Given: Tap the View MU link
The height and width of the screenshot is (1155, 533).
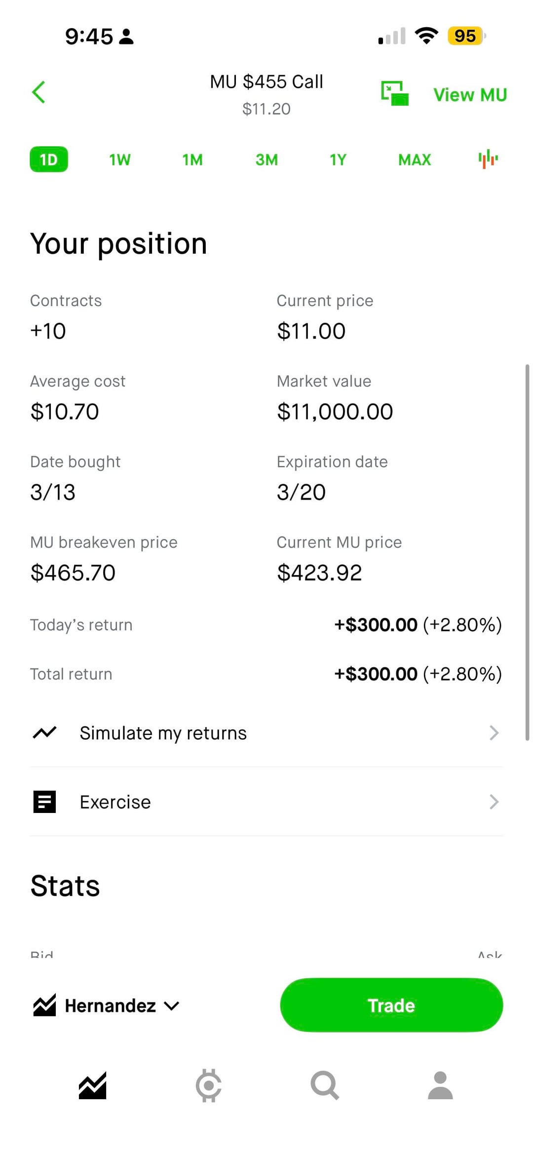Looking at the screenshot, I should [470, 95].
